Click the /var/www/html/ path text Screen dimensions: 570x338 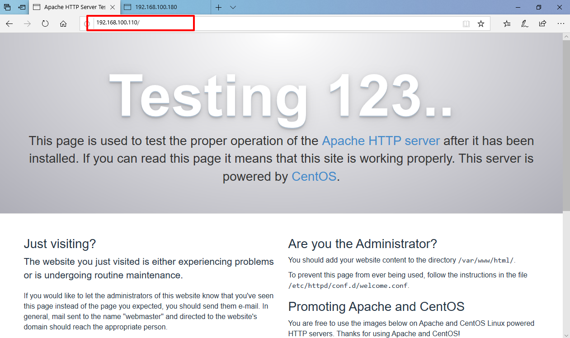(x=486, y=260)
